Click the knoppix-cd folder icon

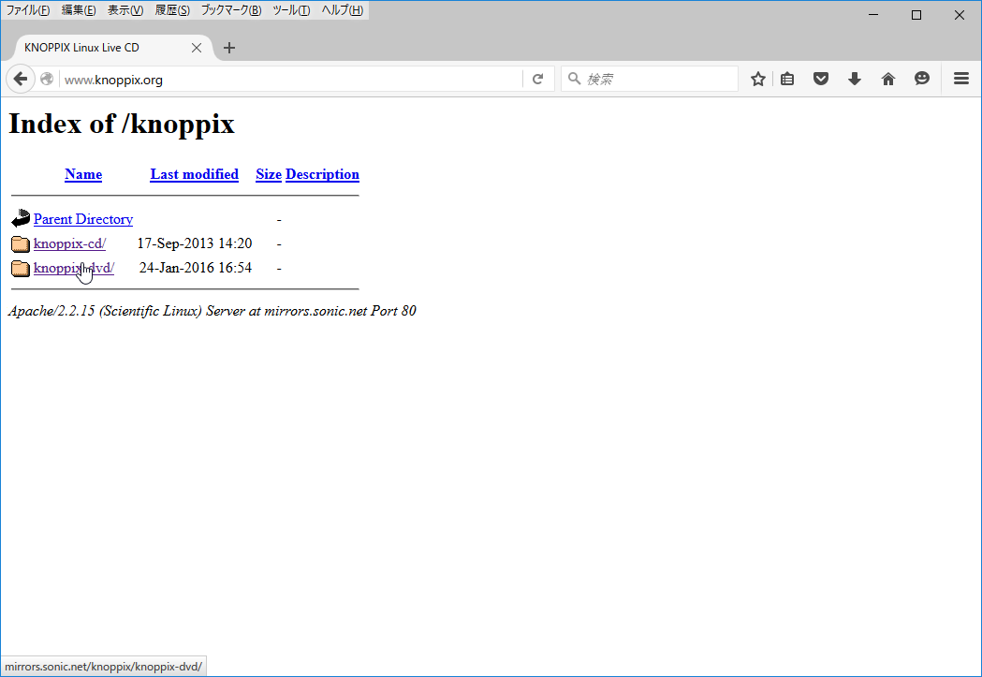coord(21,243)
